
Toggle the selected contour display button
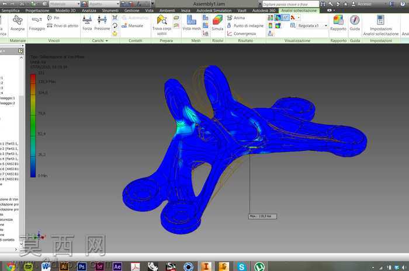tap(278, 17)
